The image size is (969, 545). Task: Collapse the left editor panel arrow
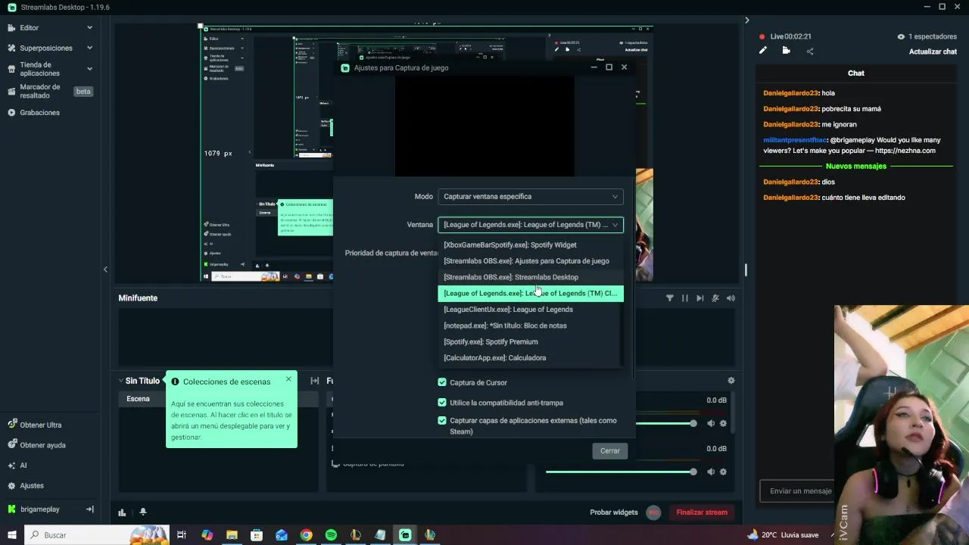(105, 269)
